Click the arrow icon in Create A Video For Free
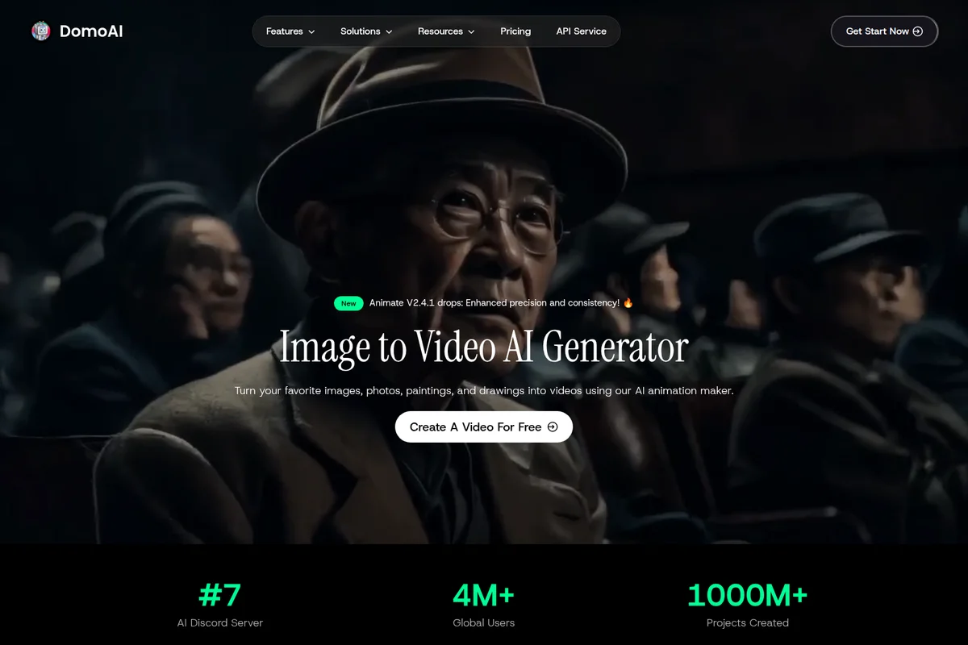The width and height of the screenshot is (968, 645). click(x=551, y=427)
